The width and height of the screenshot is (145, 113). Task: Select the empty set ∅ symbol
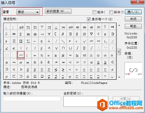click(84, 34)
